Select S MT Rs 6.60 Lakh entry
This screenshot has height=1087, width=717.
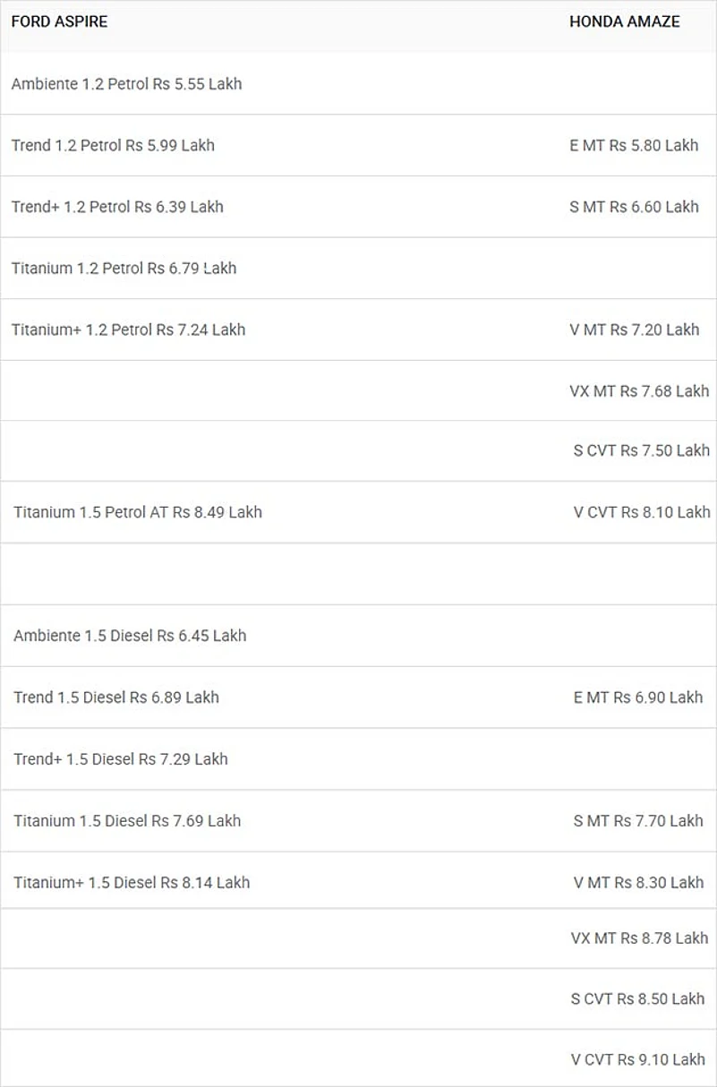(634, 207)
